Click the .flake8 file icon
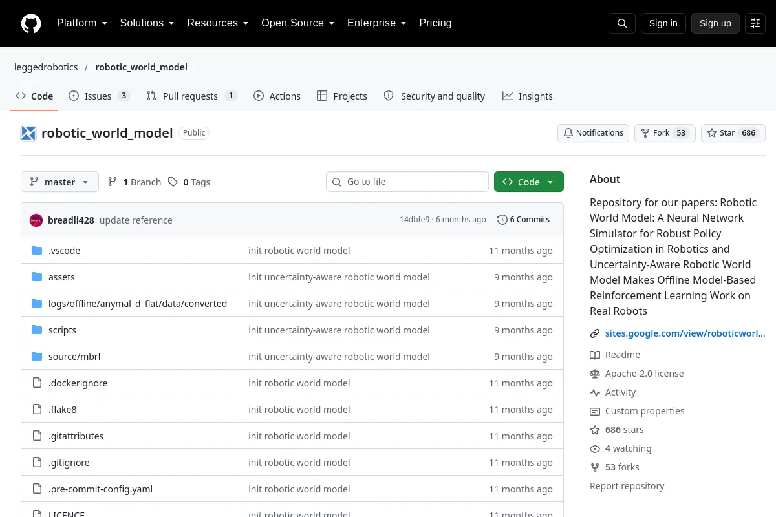This screenshot has height=517, width=776. tap(37, 410)
